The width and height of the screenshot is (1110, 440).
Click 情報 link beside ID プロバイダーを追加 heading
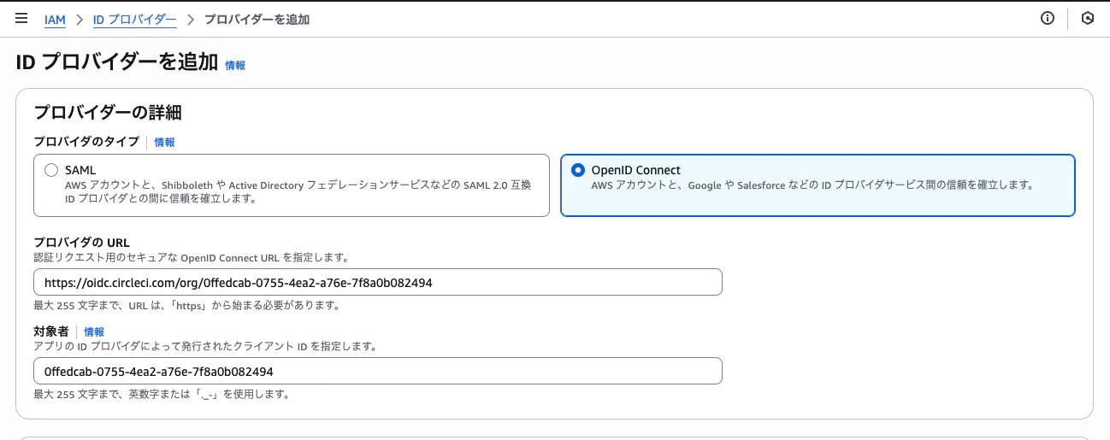[235, 65]
